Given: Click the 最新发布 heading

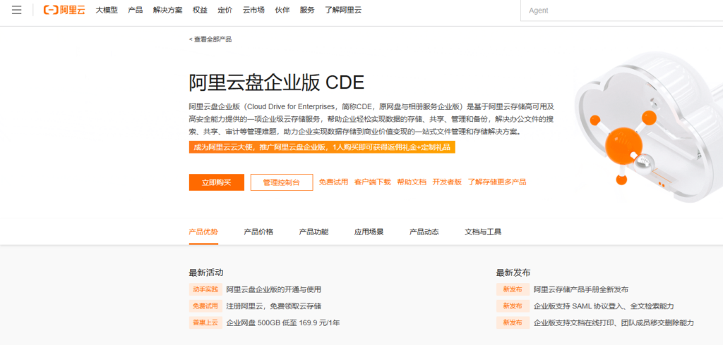Looking at the screenshot, I should (513, 272).
